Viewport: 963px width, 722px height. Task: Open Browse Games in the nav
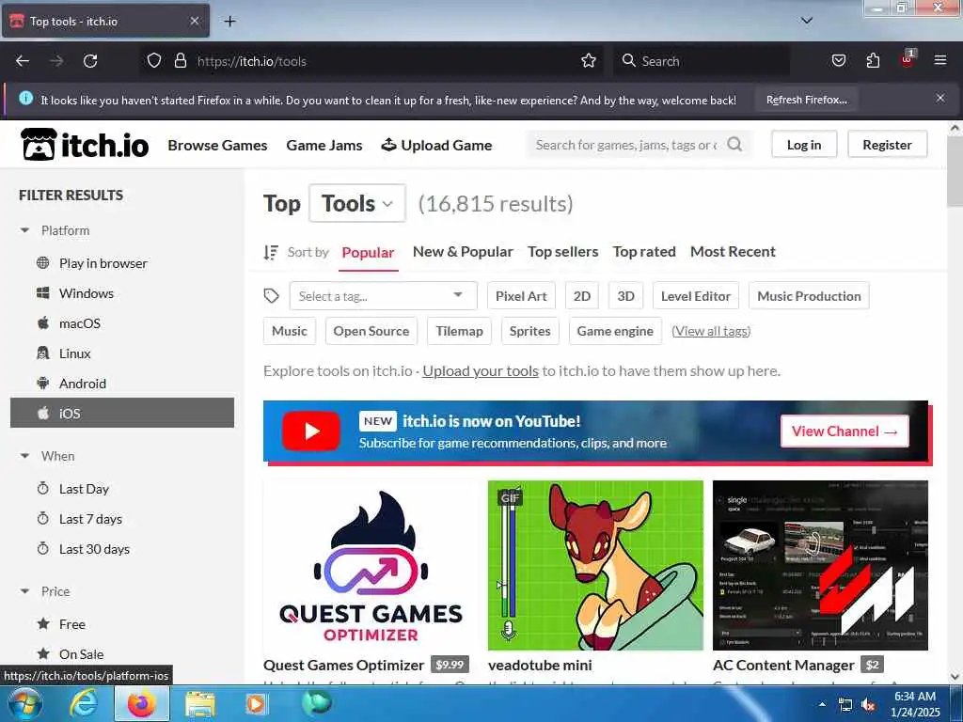coord(217,146)
